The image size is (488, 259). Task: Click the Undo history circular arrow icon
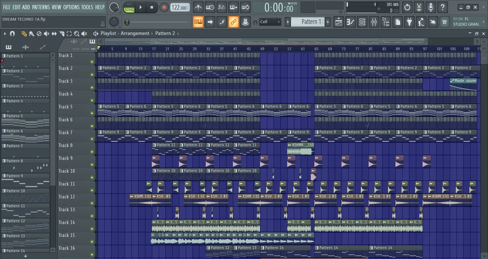(x=407, y=7)
